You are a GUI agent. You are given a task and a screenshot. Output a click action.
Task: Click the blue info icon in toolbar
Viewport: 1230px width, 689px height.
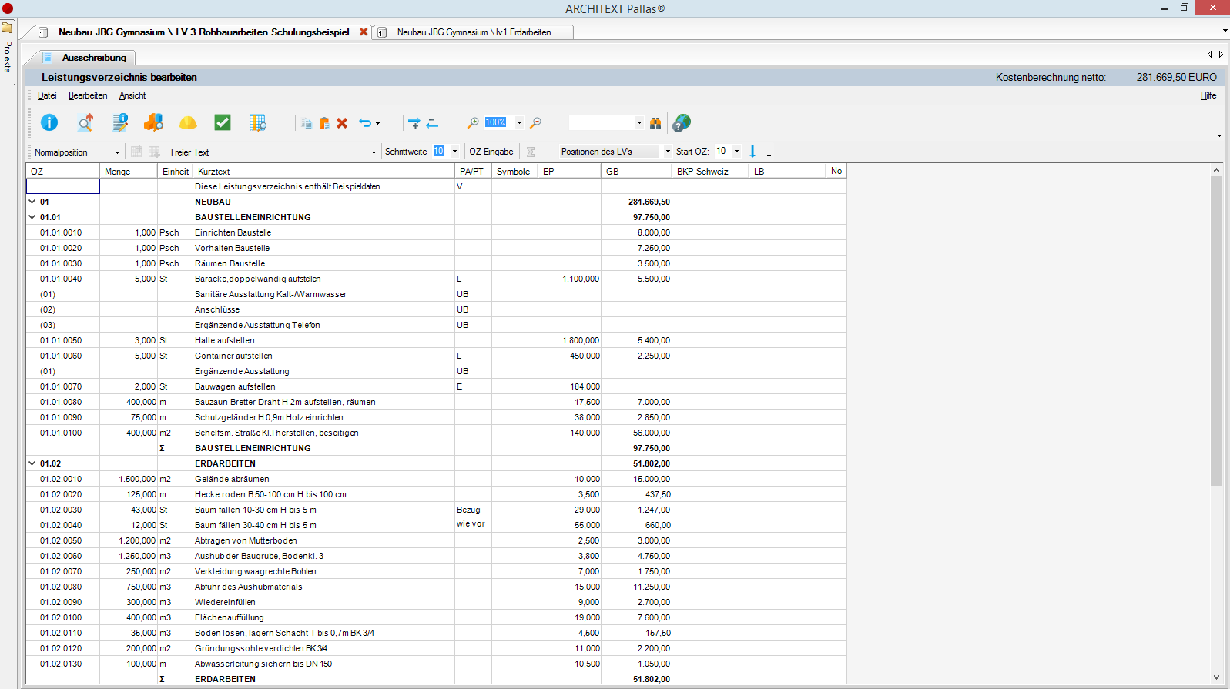click(49, 122)
